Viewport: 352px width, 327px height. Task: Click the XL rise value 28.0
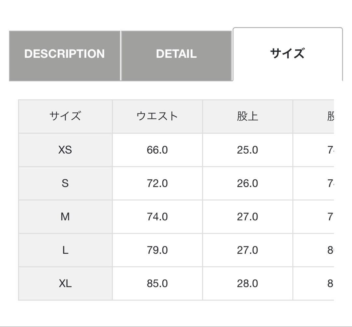247,284
